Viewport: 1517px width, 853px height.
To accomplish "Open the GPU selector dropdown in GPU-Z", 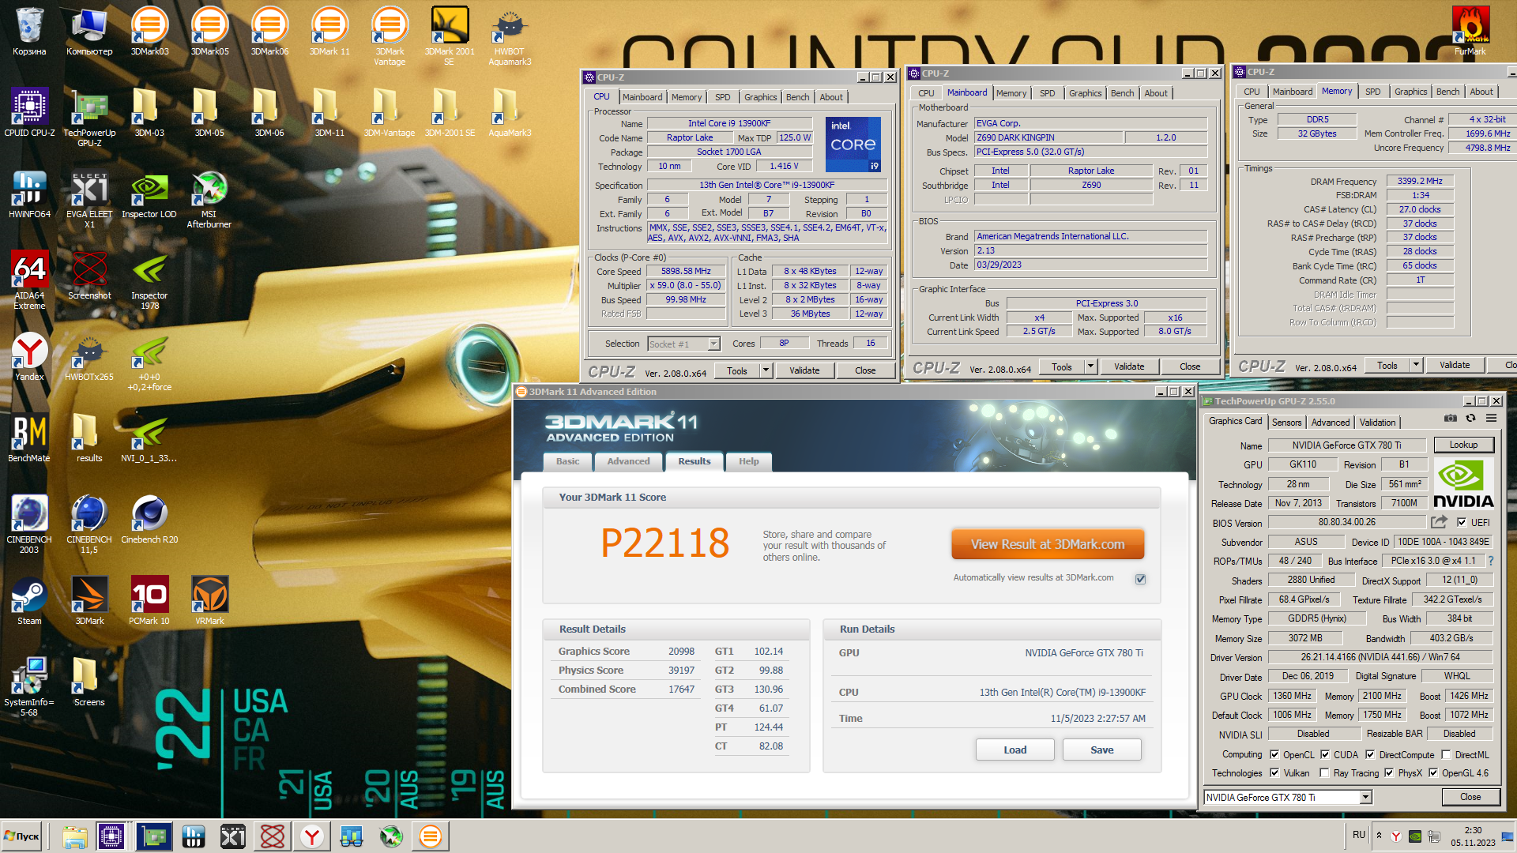I will click(1365, 798).
